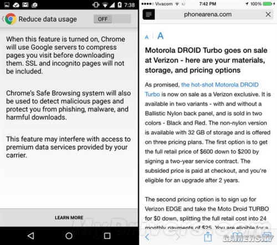Click the Chrome logo back icon
The image size is (277, 245).
(11, 19)
